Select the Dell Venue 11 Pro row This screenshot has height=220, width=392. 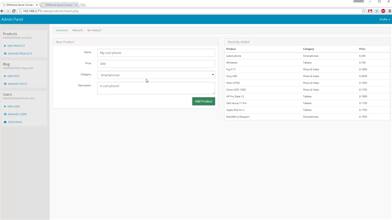307,103
